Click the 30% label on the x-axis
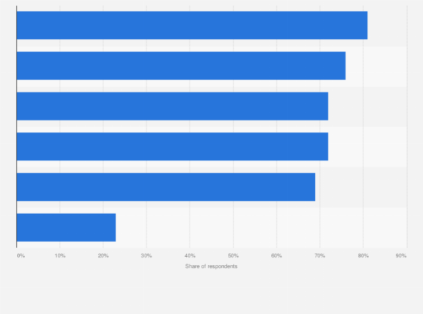Image resolution: width=423 pixels, height=314 pixels. (x=146, y=256)
